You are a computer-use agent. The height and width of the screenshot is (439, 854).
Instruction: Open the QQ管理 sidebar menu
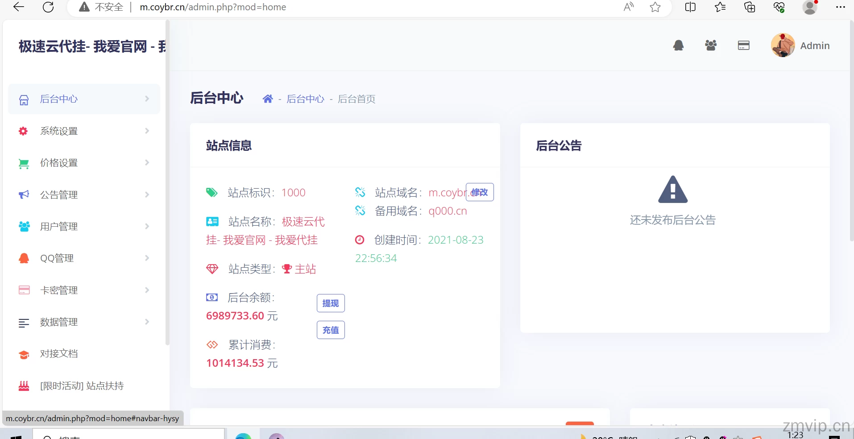point(84,258)
